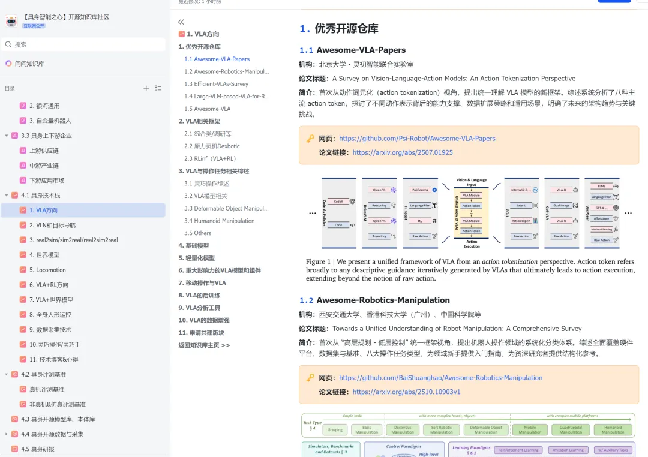This screenshot has height=457, width=648.
Task: Click the icon beside 2. 银河通用
Action: coord(23,106)
